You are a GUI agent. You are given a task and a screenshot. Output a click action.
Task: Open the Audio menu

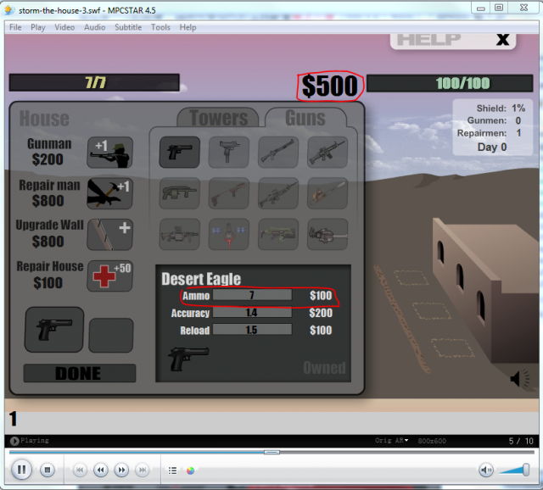click(94, 27)
